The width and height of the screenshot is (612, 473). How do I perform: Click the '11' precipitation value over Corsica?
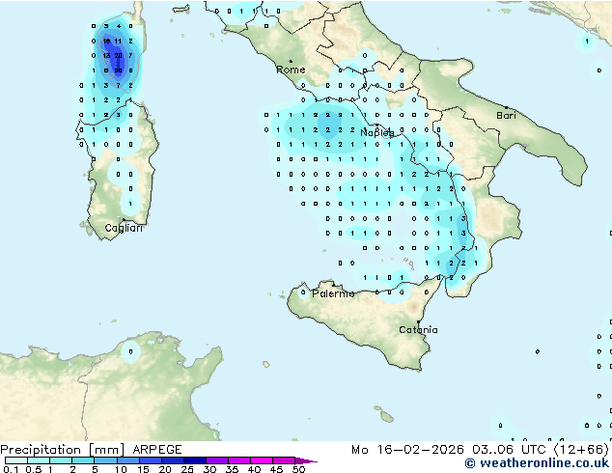point(118,41)
